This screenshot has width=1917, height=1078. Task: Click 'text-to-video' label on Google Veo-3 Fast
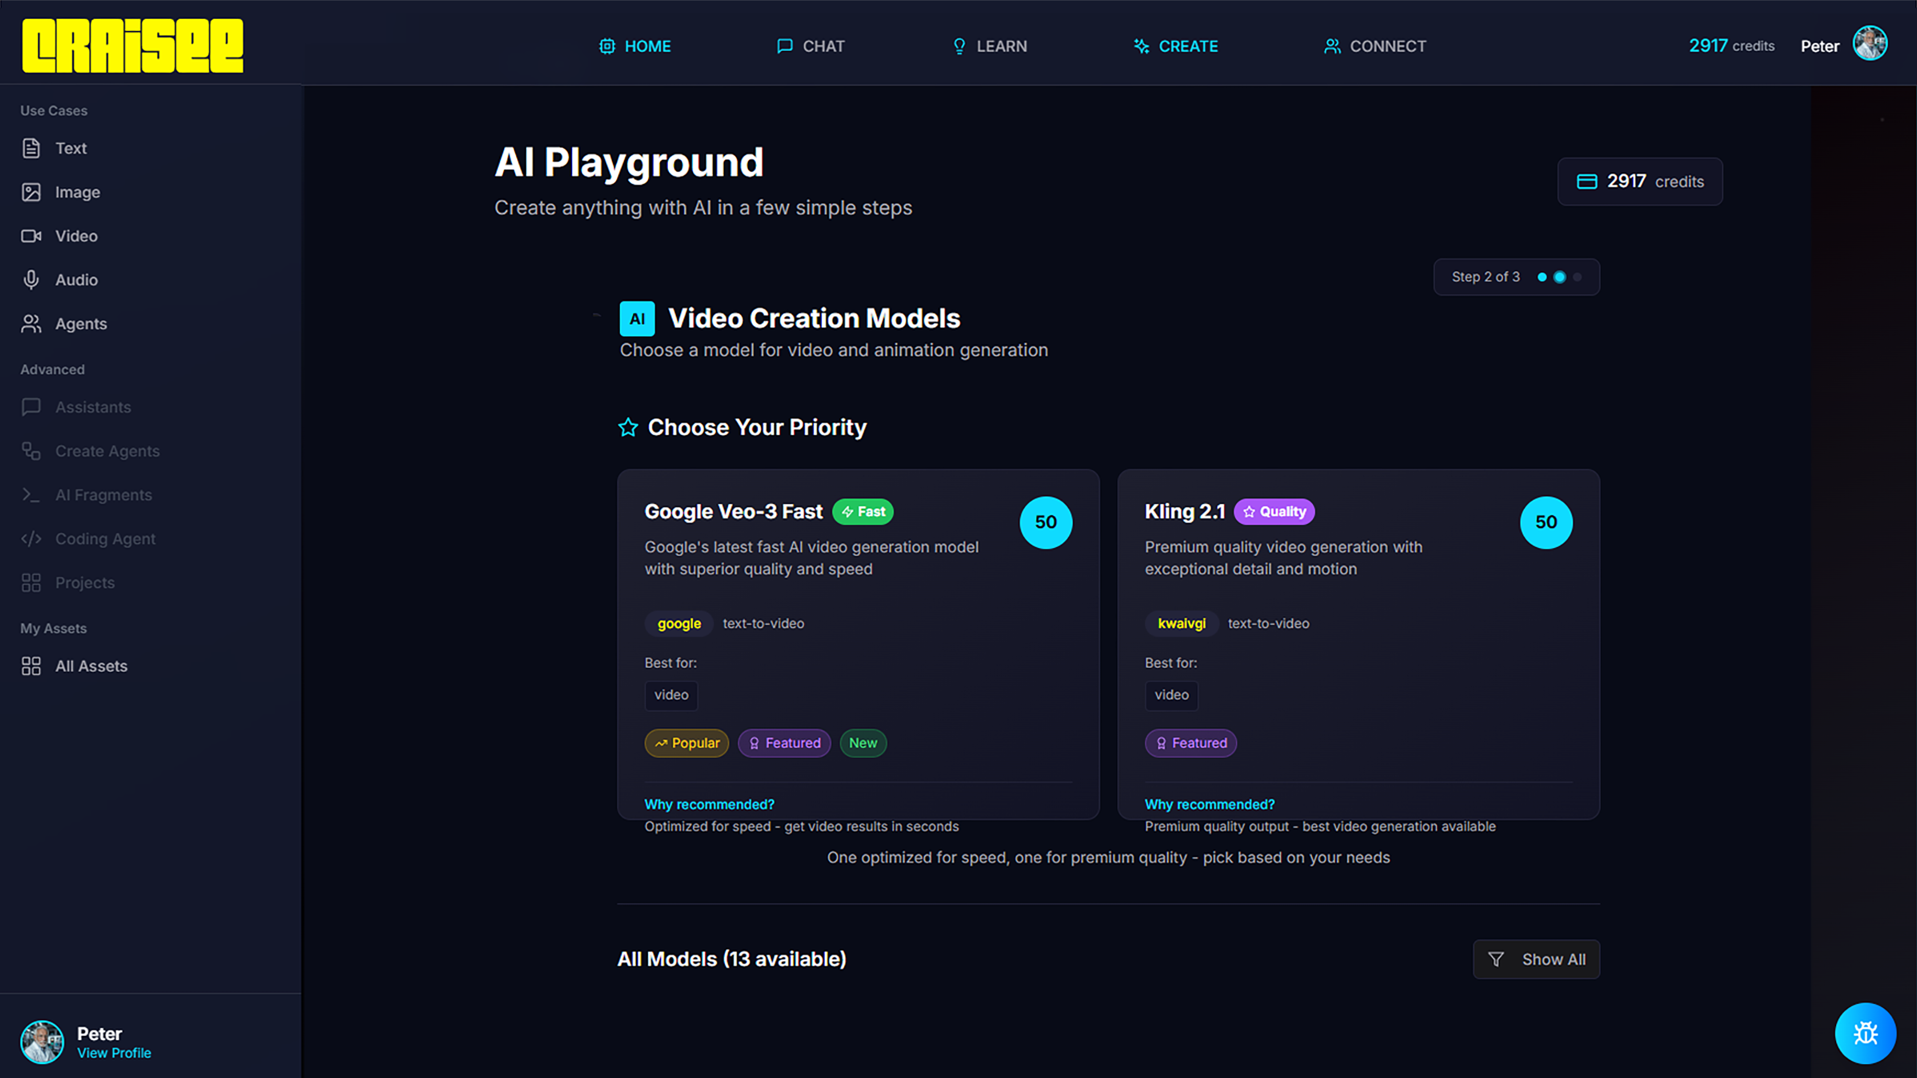pyautogui.click(x=763, y=623)
